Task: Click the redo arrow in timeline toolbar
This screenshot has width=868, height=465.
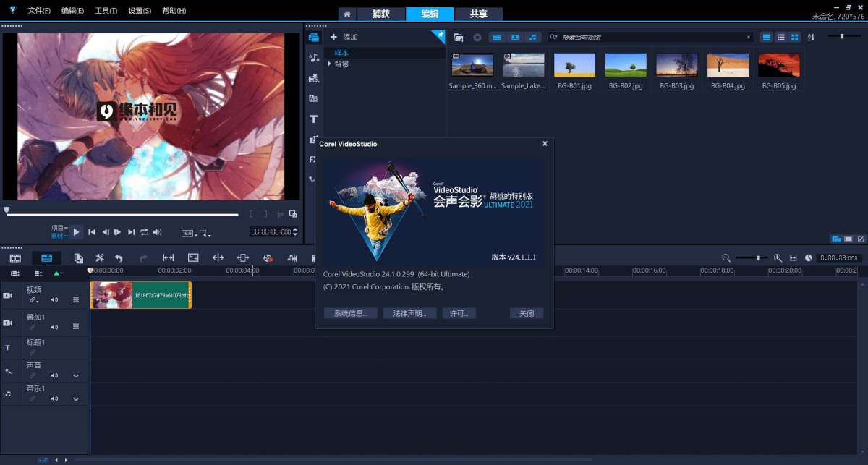Action: click(143, 257)
